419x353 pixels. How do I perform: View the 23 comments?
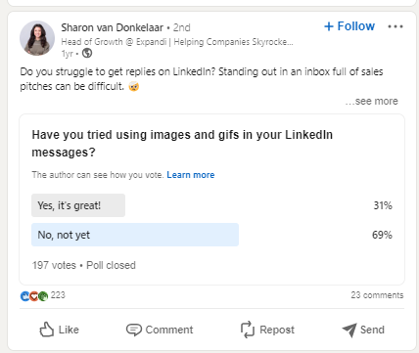click(377, 295)
